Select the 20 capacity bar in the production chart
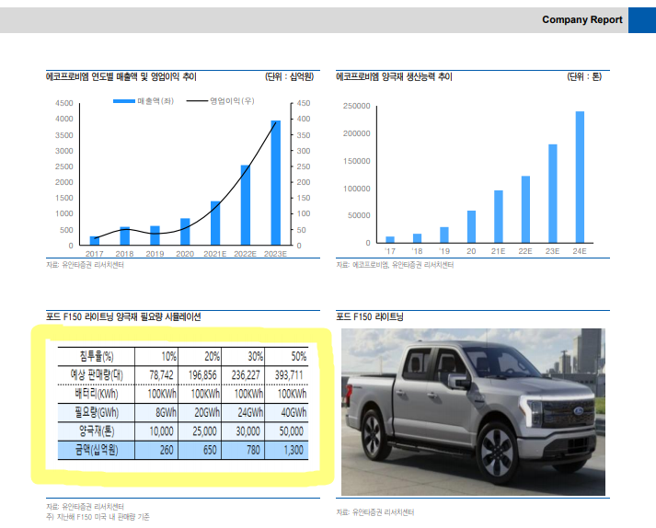Viewport: 656px width, 528px height. [471, 226]
